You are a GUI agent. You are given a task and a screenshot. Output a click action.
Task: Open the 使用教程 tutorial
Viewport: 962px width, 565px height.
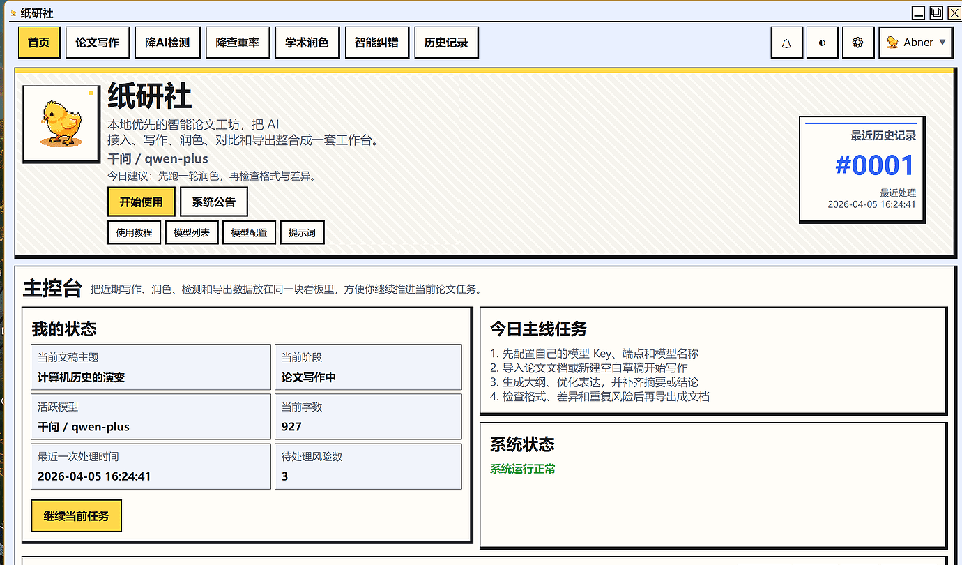pos(134,233)
